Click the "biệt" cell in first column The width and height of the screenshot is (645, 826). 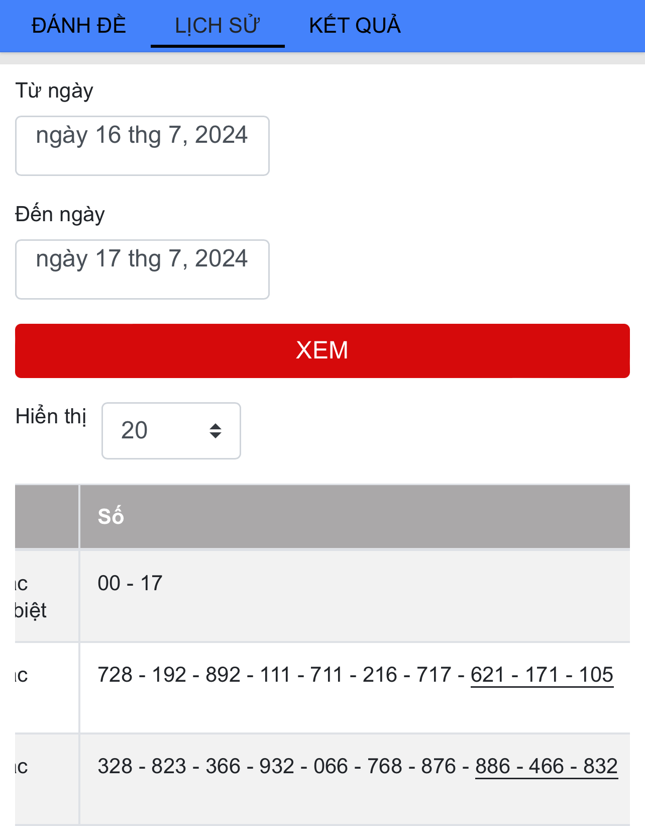click(x=31, y=610)
